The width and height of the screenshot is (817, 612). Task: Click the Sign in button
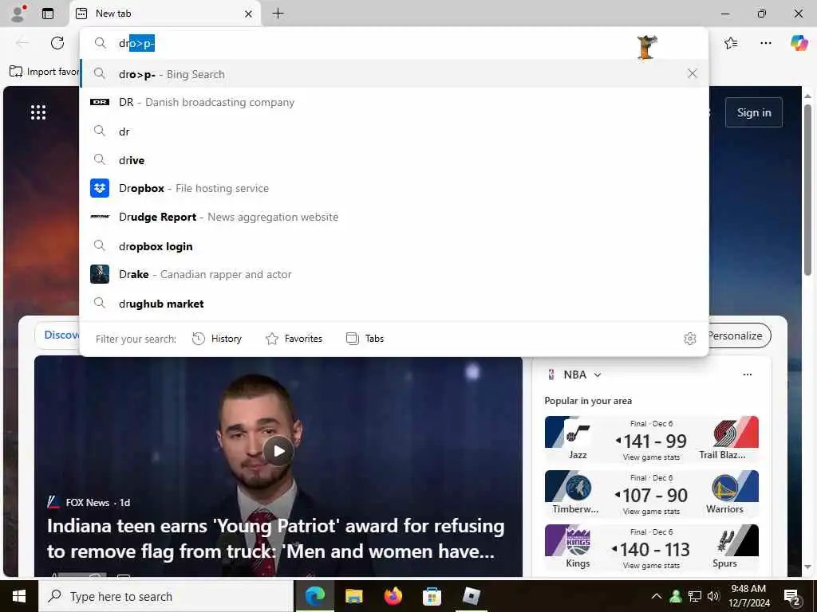click(753, 112)
